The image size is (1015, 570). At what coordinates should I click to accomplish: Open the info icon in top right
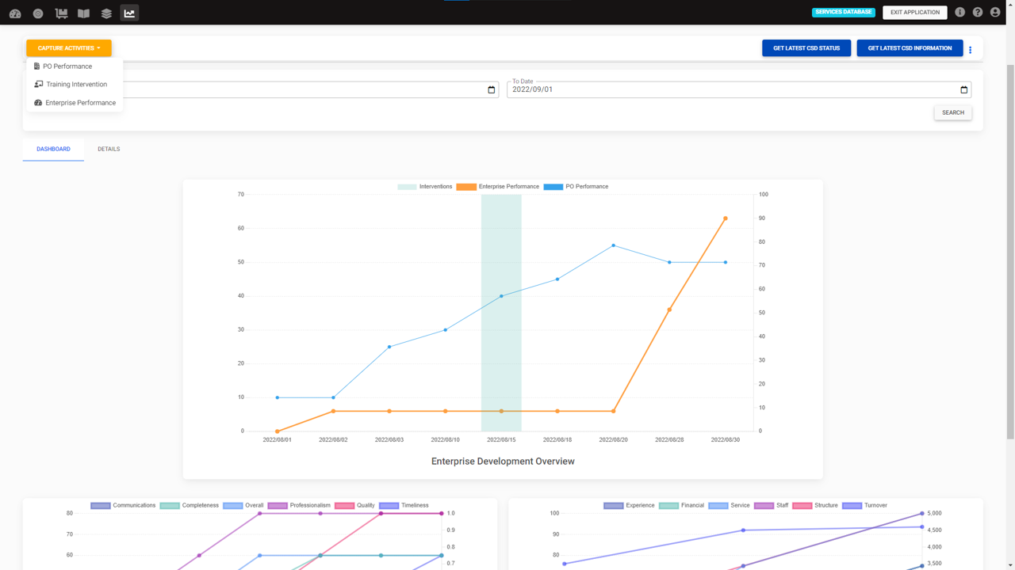959,12
